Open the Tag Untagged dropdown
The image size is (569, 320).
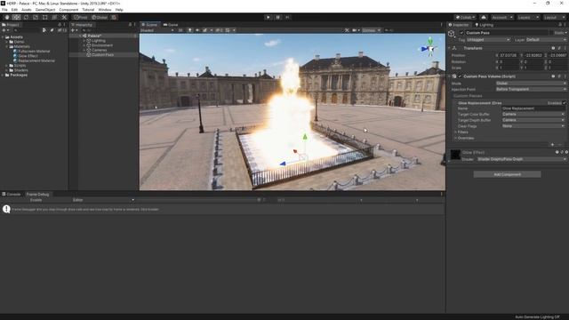488,40
